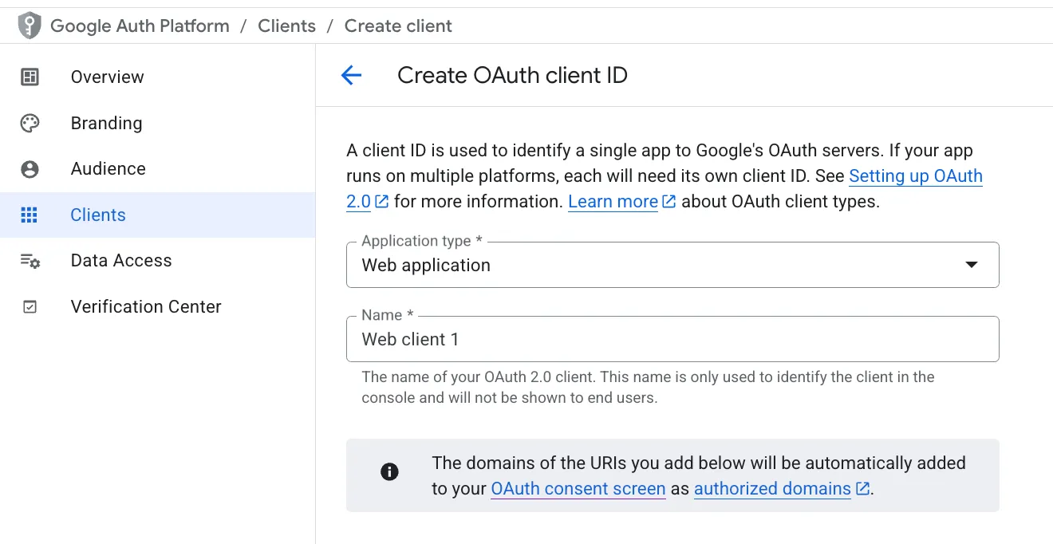Select Data Access in the sidebar
This screenshot has height=544, width=1053.
pyautogui.click(x=120, y=261)
